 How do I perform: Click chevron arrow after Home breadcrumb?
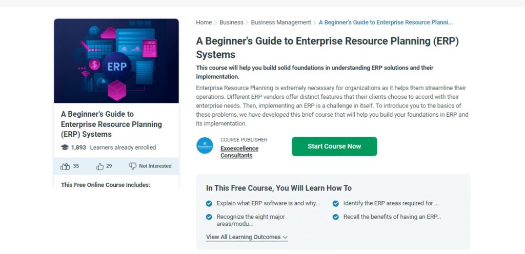pyautogui.click(x=216, y=23)
